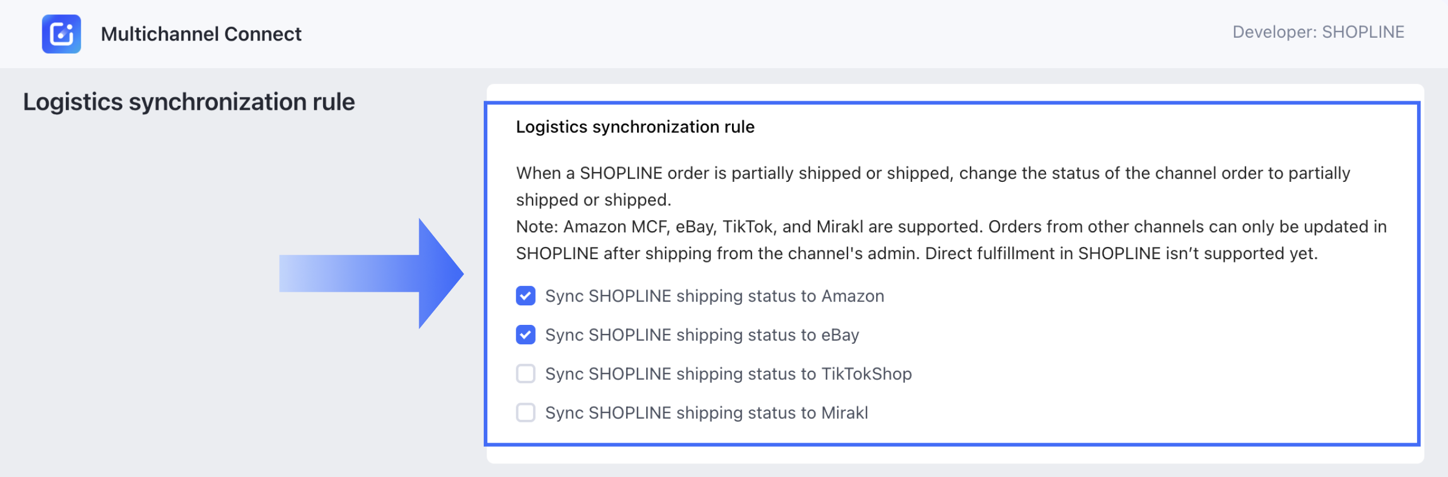The image size is (1448, 477).
Task: Click the "Sync SHOPLINE shipping status to TikTokShop" label
Action: (x=728, y=373)
